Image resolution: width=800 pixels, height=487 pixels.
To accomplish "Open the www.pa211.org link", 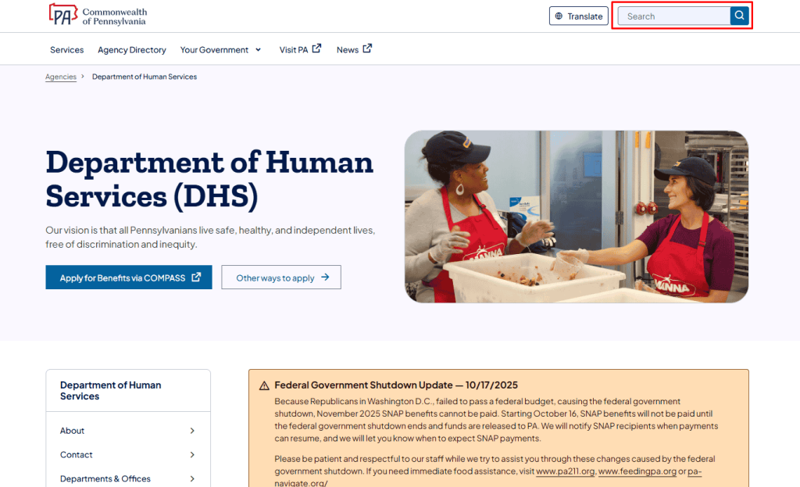I will pyautogui.click(x=565, y=472).
